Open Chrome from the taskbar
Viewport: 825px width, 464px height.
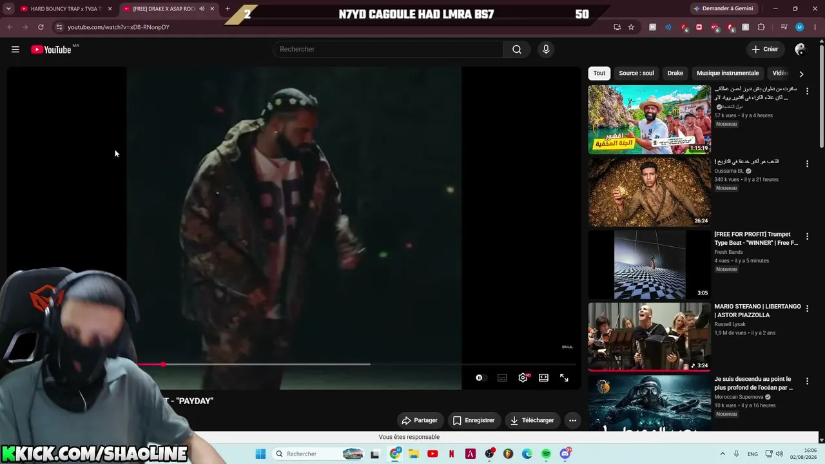pyautogui.click(x=395, y=454)
